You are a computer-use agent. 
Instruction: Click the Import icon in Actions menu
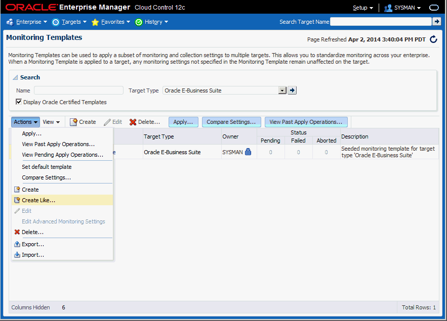[x=17, y=255]
